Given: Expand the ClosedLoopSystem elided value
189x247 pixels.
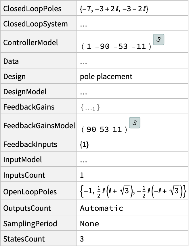Looking at the screenshot, I should (x=83, y=26).
